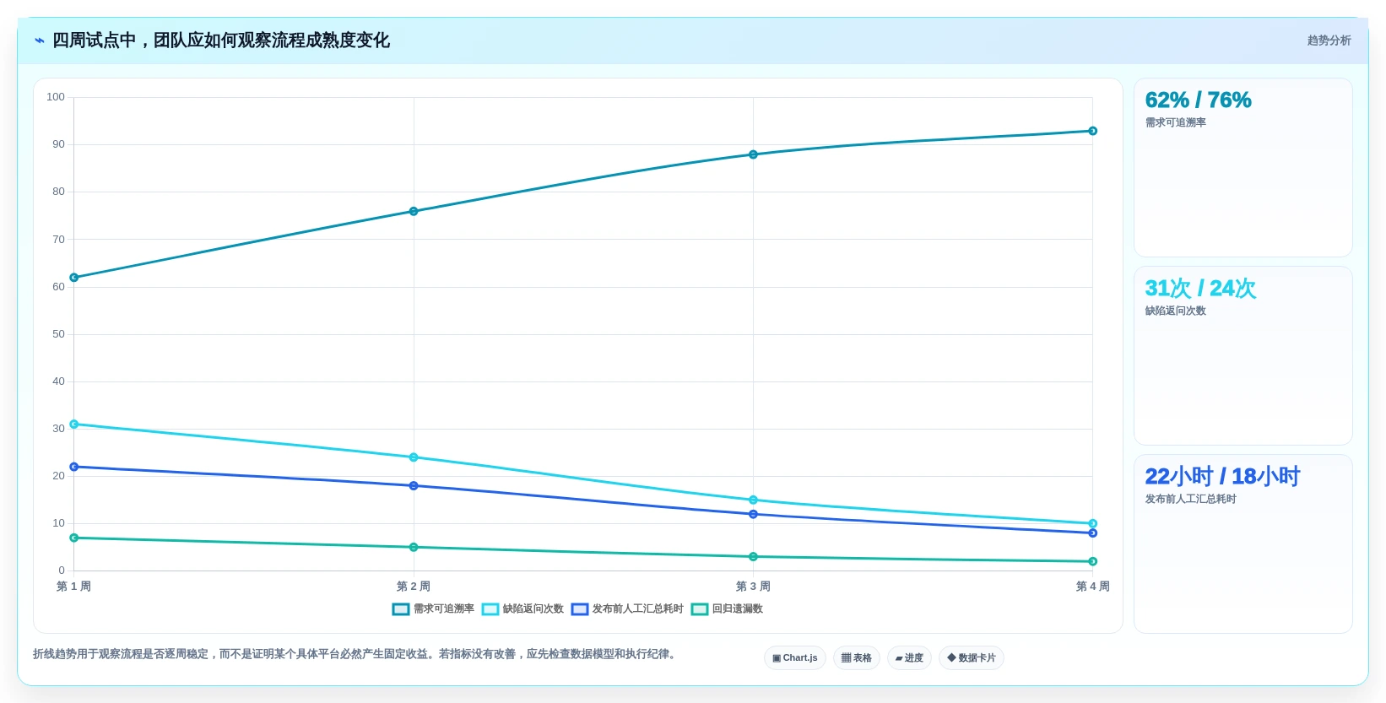Click the 62% / 76% metric value
The image size is (1386, 703).
(1198, 100)
